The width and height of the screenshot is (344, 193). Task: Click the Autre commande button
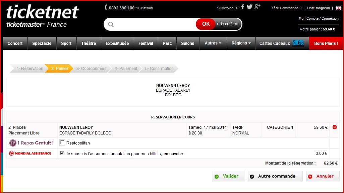[275, 176]
